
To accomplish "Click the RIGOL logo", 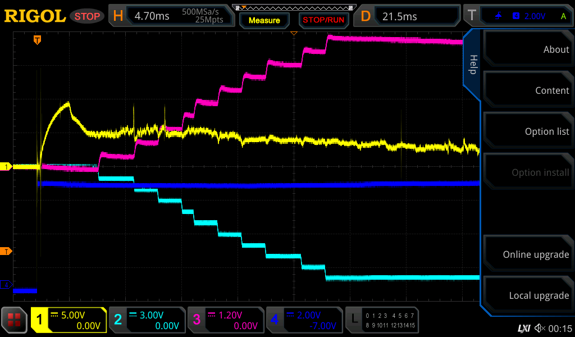I will 35,16.
